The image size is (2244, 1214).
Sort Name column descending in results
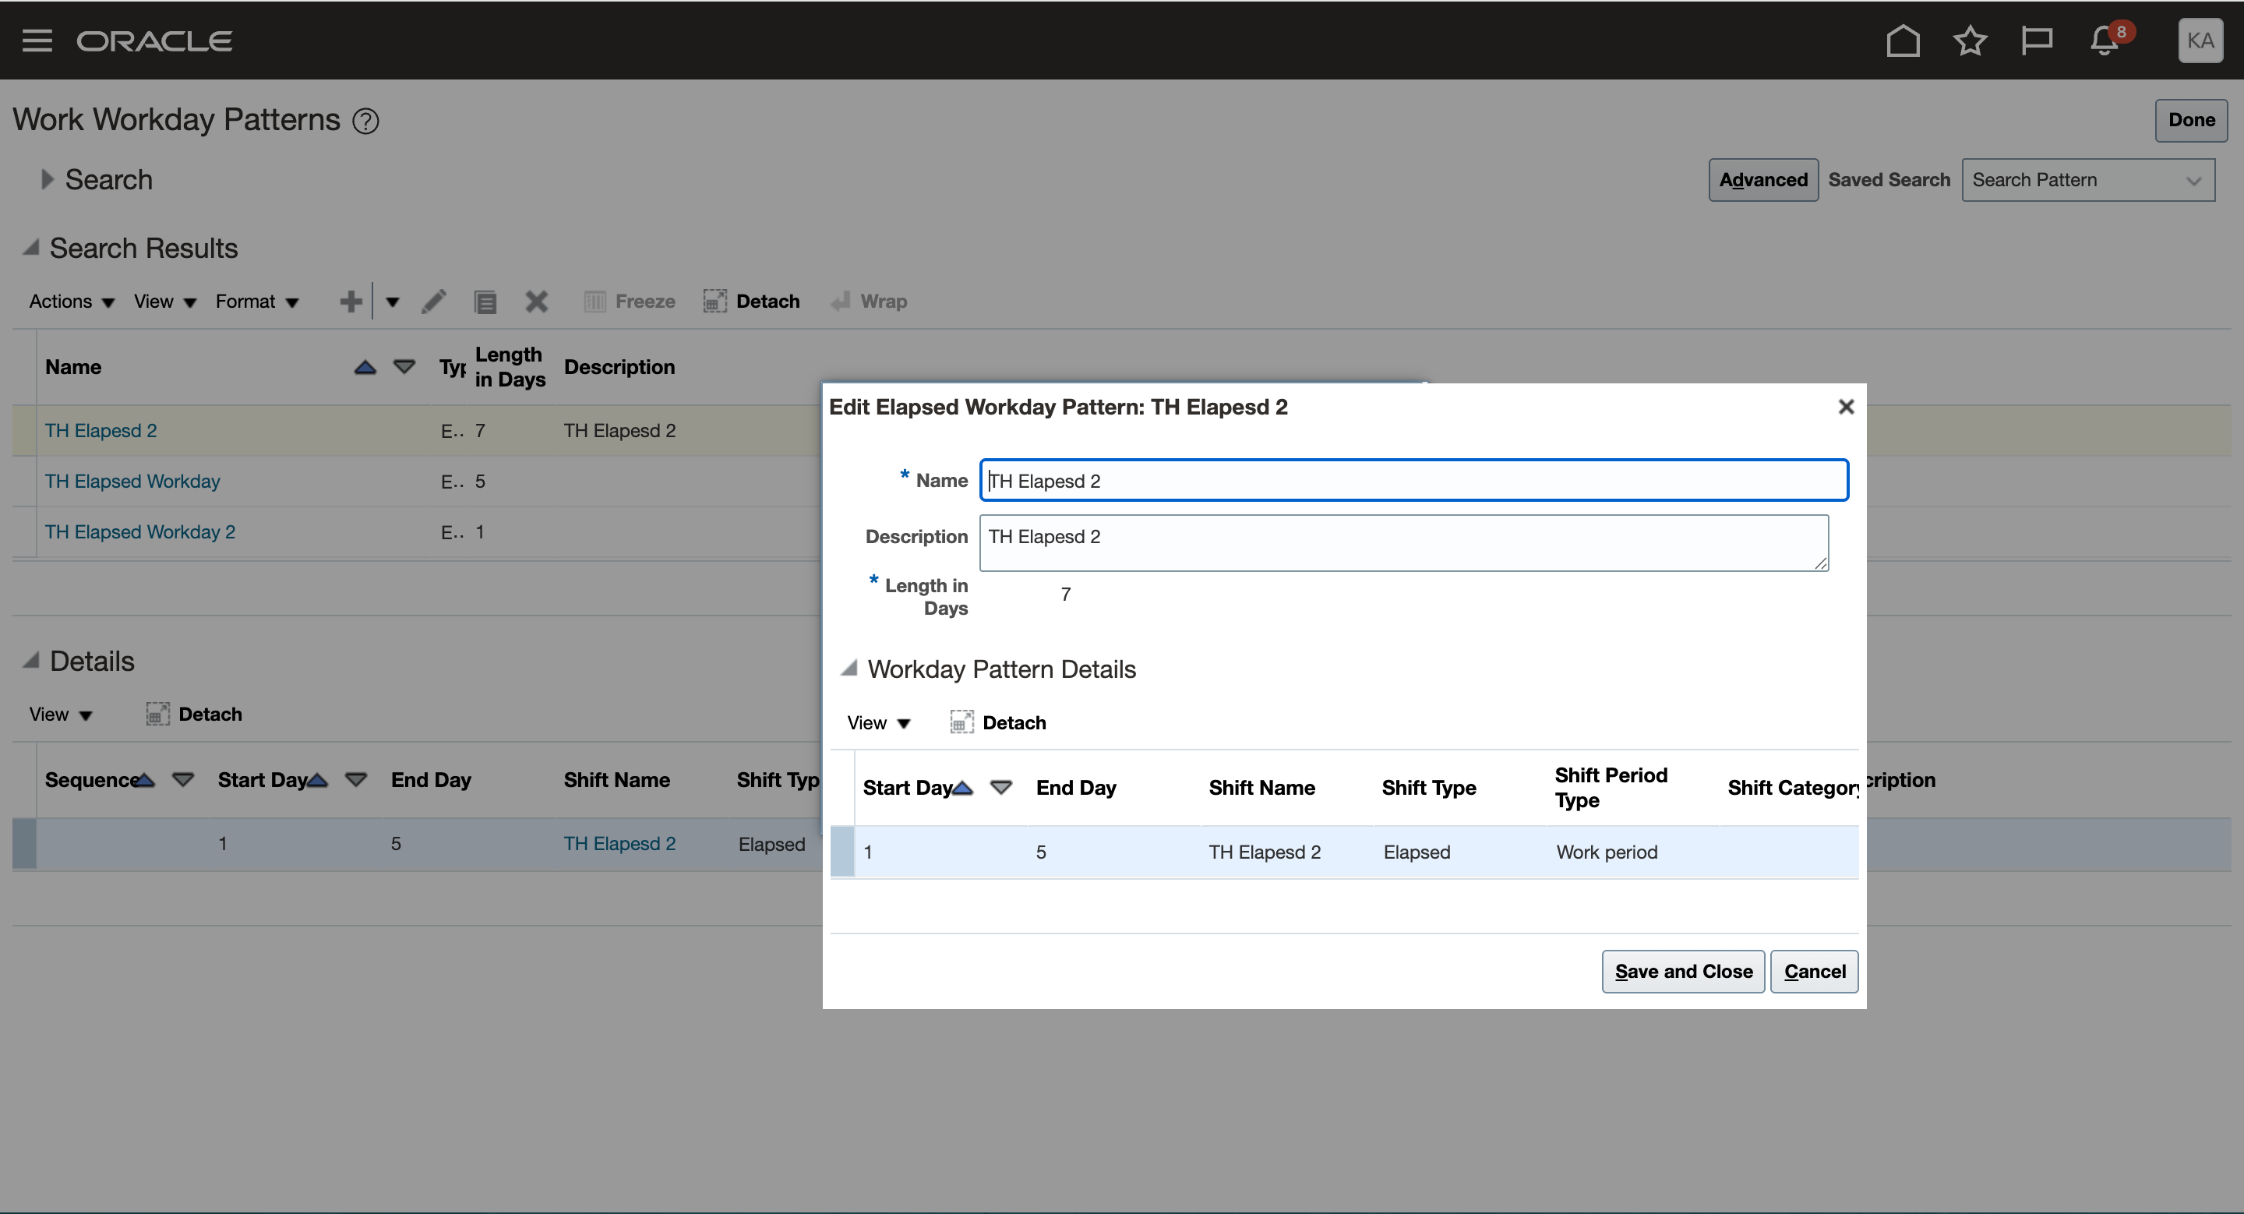[x=404, y=367]
